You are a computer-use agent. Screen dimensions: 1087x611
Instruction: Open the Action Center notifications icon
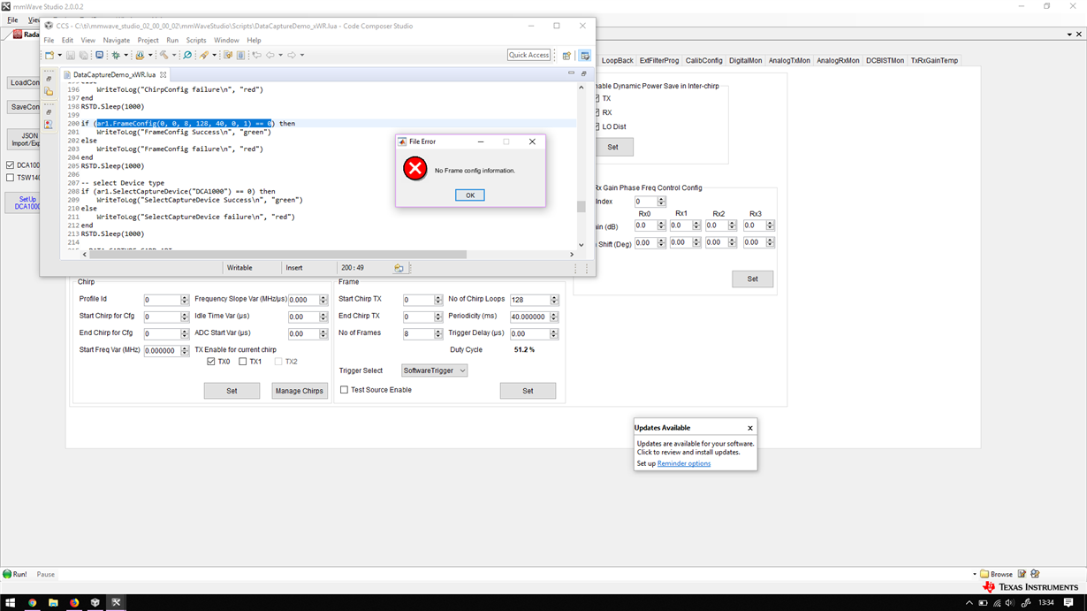(1068, 602)
